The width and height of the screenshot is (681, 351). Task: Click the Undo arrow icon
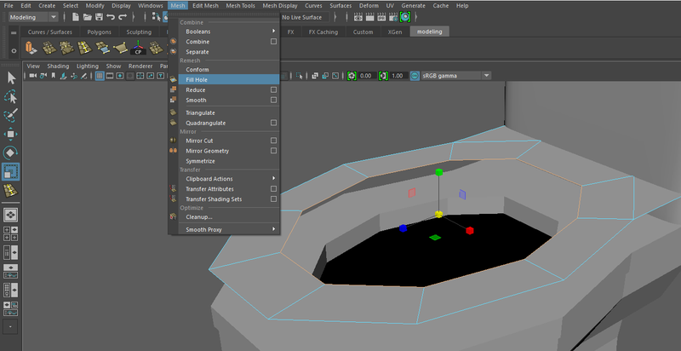[111, 17]
